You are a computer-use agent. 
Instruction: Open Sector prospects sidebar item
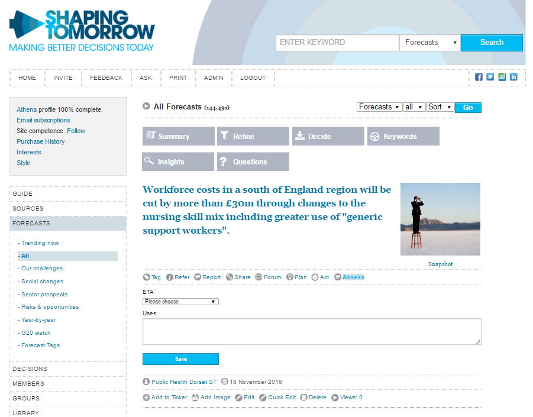tap(44, 295)
